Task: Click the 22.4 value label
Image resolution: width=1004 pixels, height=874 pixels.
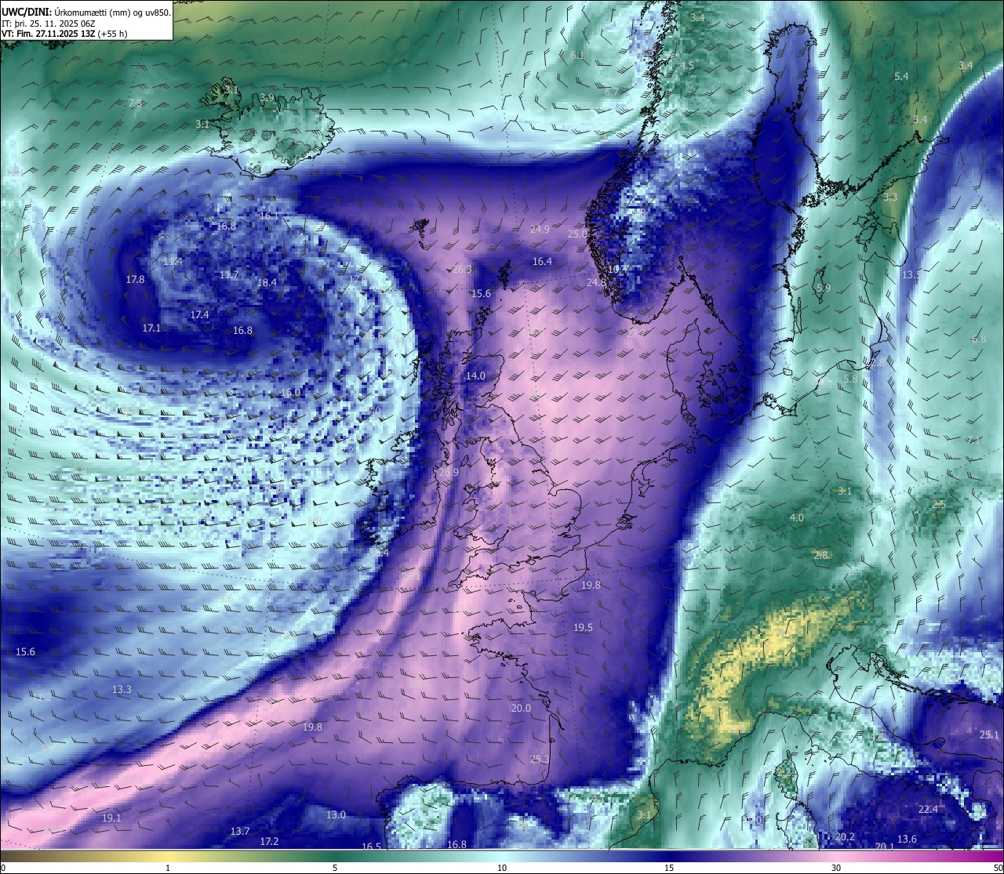Action: [928, 810]
